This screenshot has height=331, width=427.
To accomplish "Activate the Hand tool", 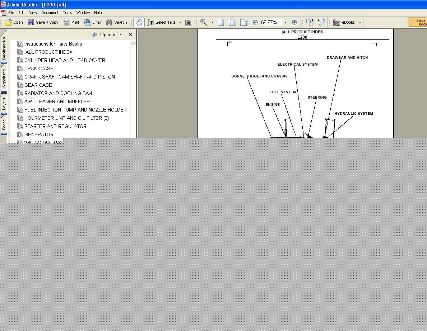I will [x=139, y=22].
